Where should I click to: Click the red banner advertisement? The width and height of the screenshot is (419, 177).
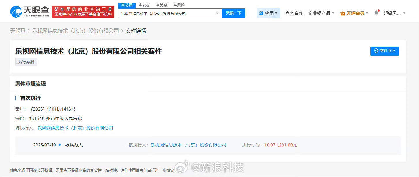(83, 12)
